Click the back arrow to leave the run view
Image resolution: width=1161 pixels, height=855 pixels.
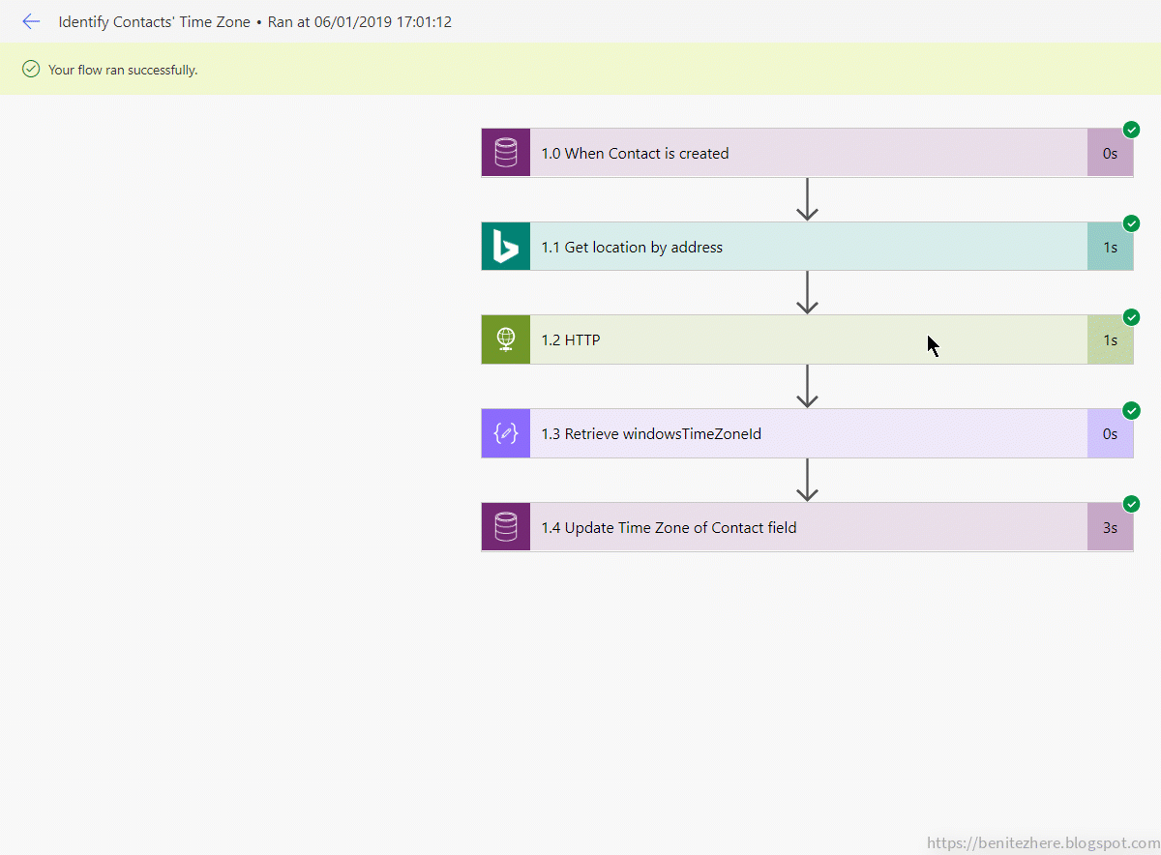pyautogui.click(x=31, y=21)
